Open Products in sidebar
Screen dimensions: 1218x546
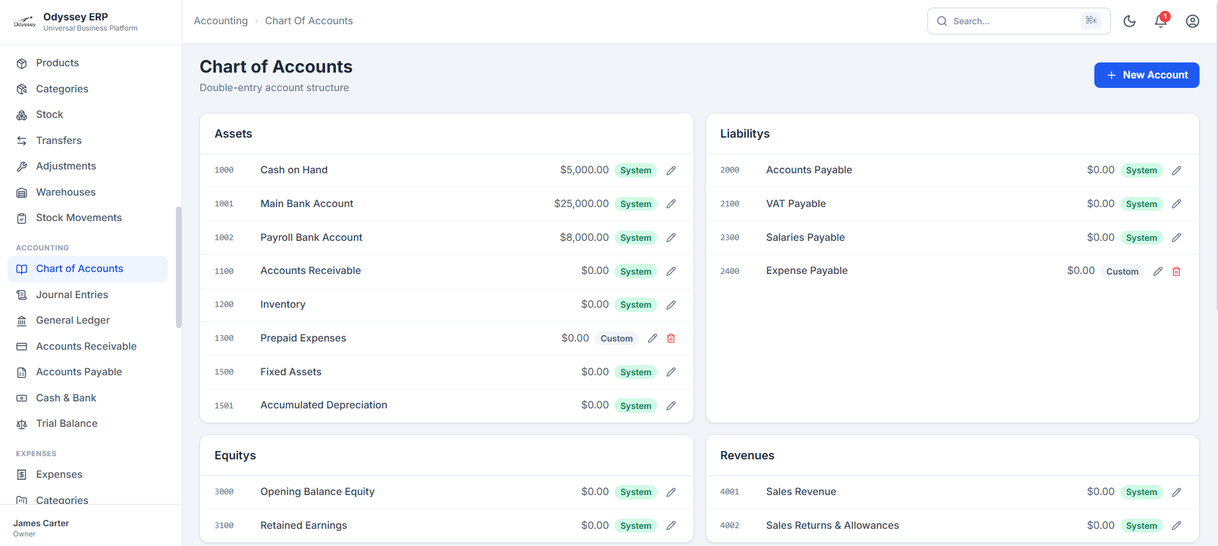pyautogui.click(x=87, y=63)
